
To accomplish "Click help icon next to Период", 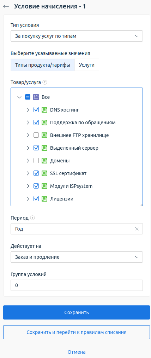I will (x=32, y=218).
